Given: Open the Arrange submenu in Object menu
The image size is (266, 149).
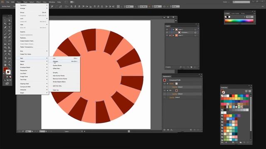Looking at the screenshot, I should [x=32, y=8].
